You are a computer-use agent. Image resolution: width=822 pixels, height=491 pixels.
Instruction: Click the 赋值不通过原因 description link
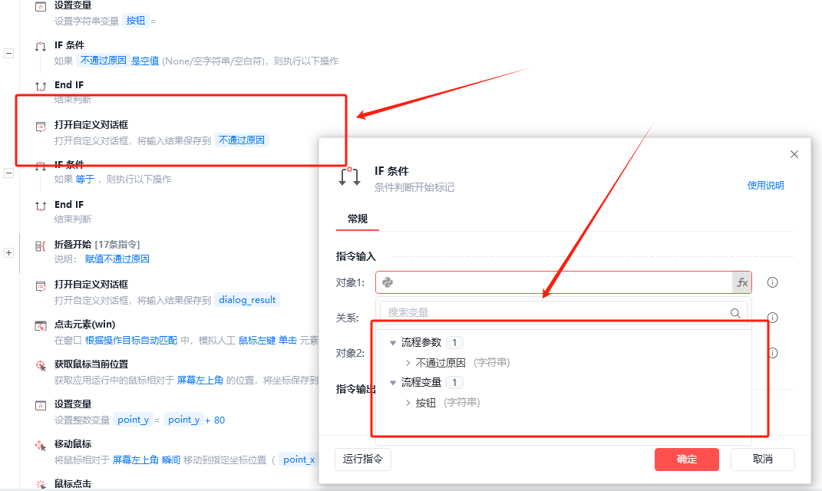click(x=117, y=259)
